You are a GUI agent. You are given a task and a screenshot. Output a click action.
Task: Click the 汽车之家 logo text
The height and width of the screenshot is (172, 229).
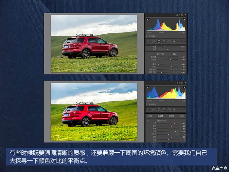[x=220, y=168]
